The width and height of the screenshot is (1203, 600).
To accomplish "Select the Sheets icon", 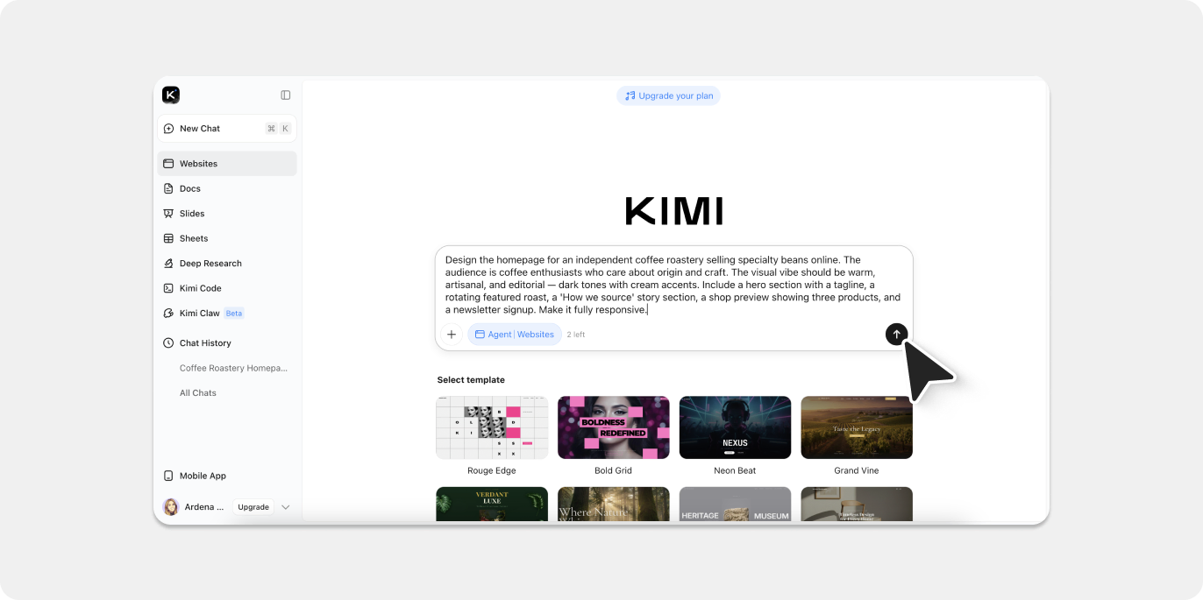I will [168, 238].
